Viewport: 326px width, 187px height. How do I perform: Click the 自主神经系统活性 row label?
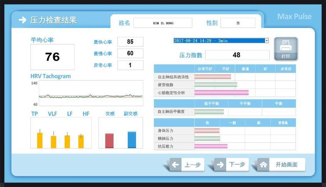click(x=173, y=77)
